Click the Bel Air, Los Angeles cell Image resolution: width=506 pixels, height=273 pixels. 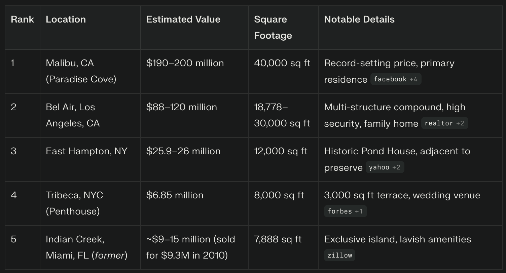[x=90, y=116]
